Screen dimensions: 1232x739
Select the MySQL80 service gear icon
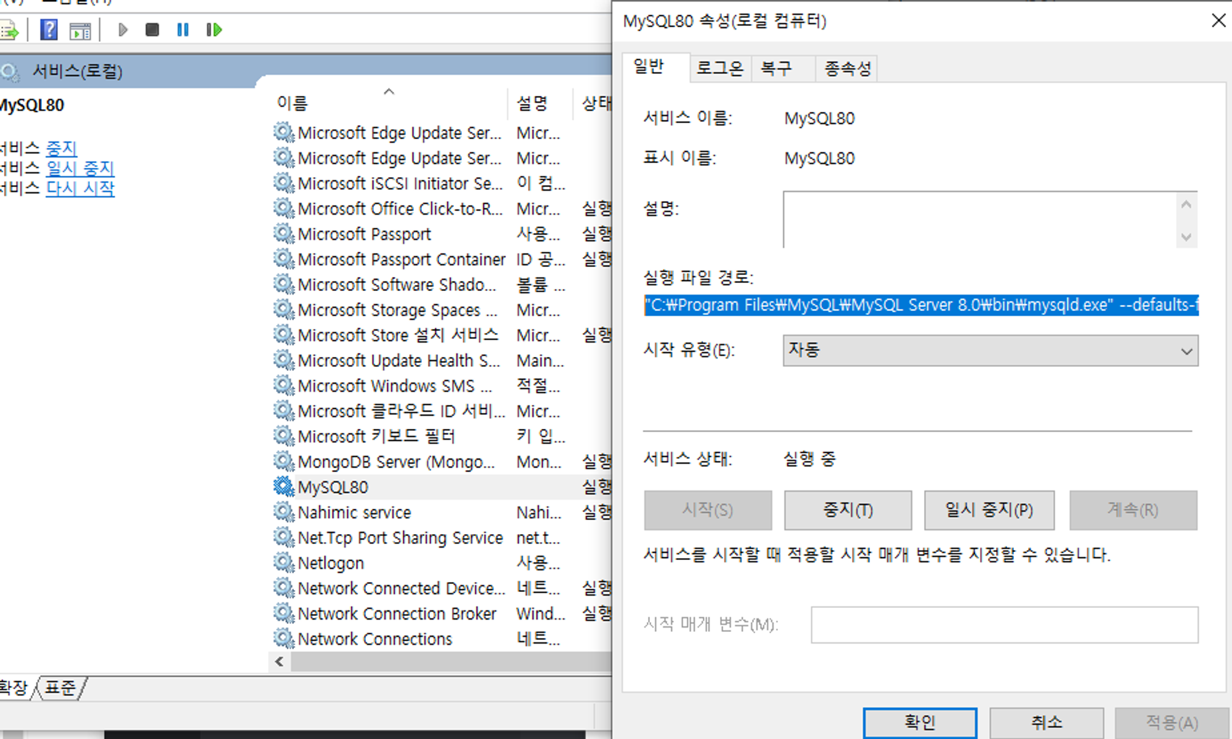click(283, 487)
